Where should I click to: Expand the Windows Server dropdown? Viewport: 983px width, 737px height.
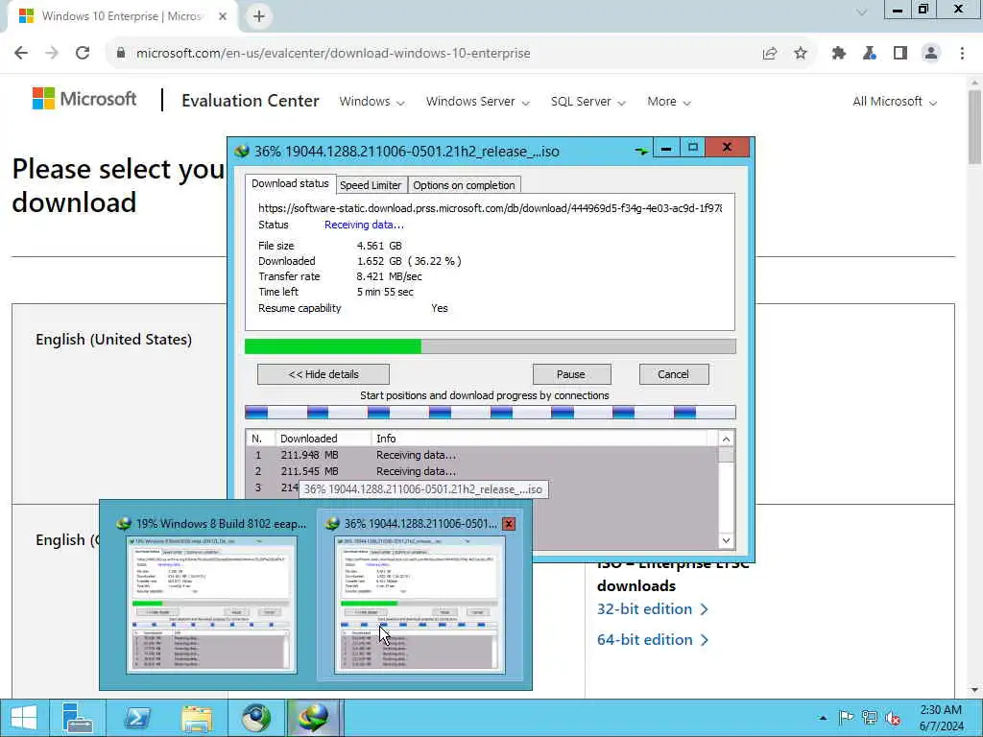478,102
